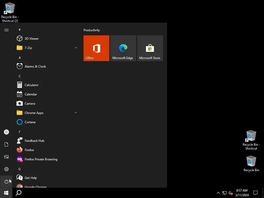Select the Recycle Bin desktop icon

tap(251, 164)
